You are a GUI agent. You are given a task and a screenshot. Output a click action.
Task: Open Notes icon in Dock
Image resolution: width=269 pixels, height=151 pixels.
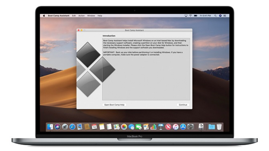[102, 127]
